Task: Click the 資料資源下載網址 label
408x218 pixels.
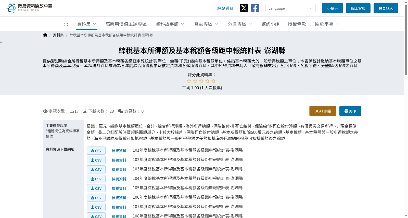Action: (x=60, y=149)
